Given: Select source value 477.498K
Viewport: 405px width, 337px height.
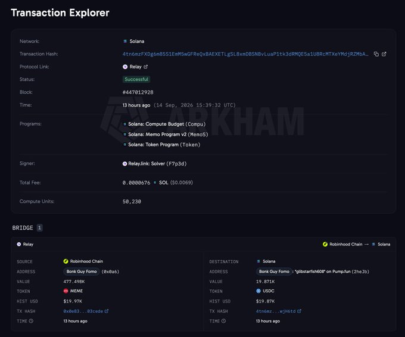Looking at the screenshot, I should (74, 282).
